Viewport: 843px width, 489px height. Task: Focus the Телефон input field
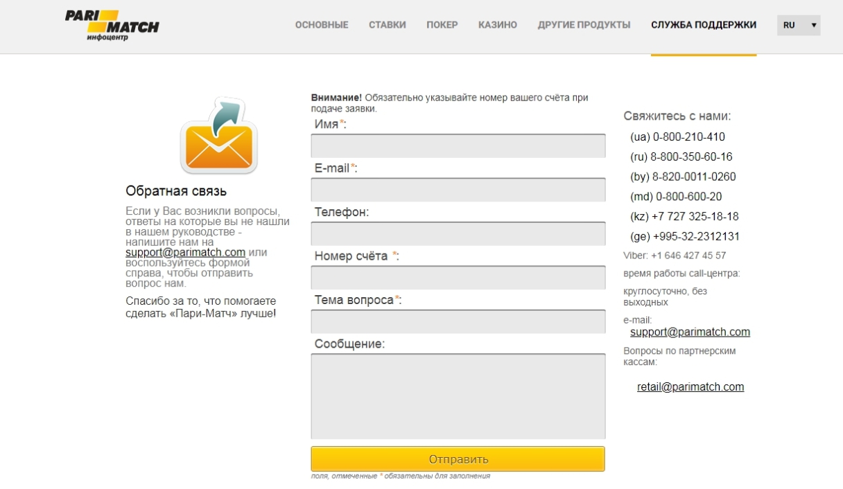pos(458,234)
